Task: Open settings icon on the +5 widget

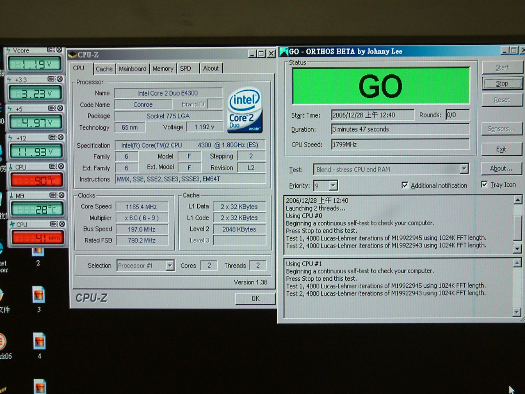Action: click(x=52, y=108)
